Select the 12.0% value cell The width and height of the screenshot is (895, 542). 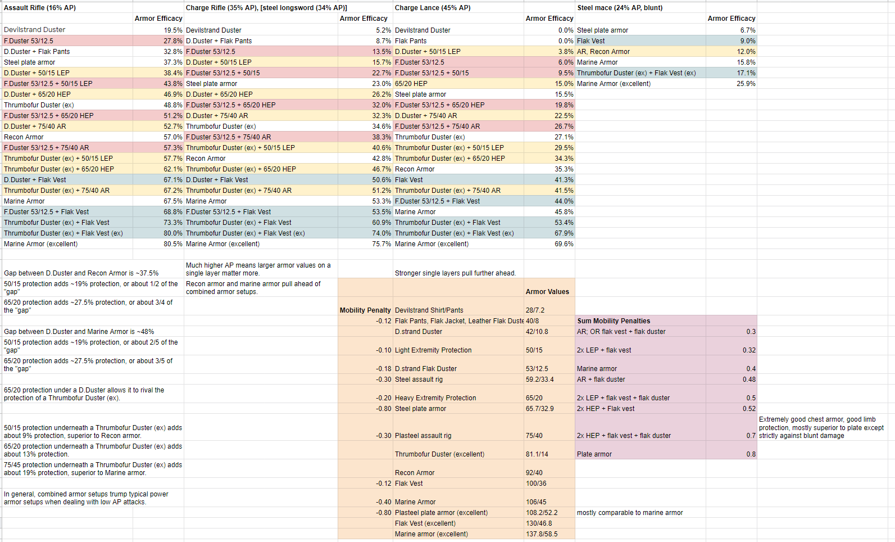732,52
